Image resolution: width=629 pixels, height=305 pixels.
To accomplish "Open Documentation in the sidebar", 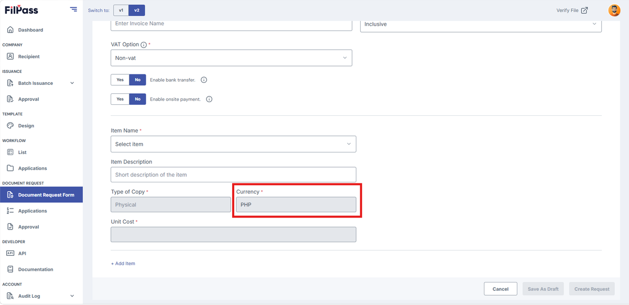I will click(x=36, y=269).
